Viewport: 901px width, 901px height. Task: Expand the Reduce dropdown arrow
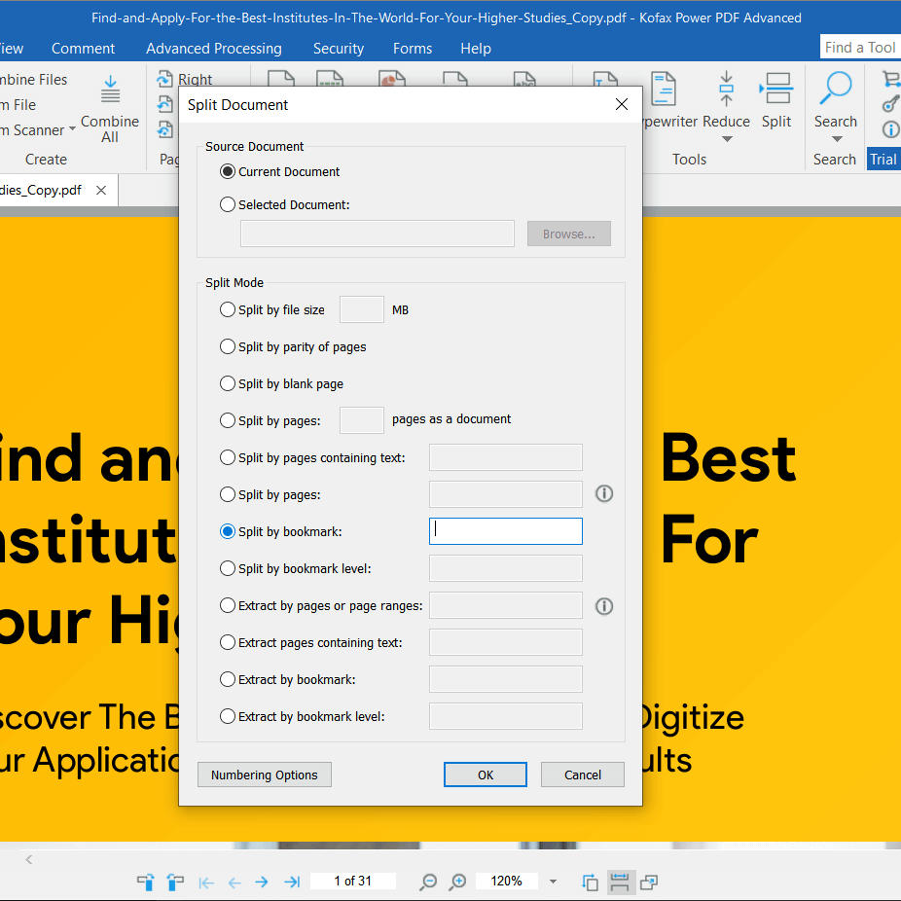pos(727,139)
